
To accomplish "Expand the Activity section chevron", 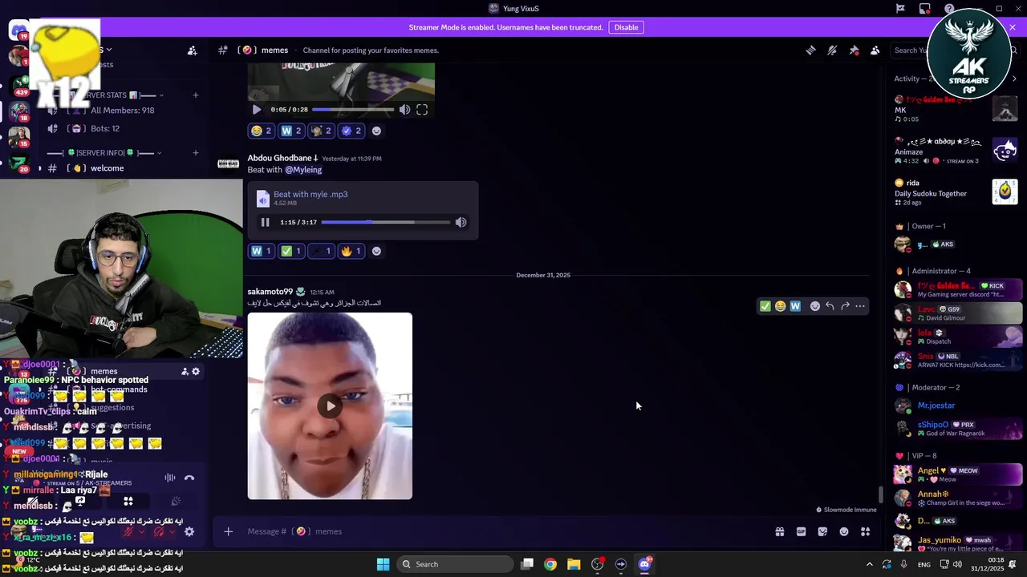I will coord(1014,79).
